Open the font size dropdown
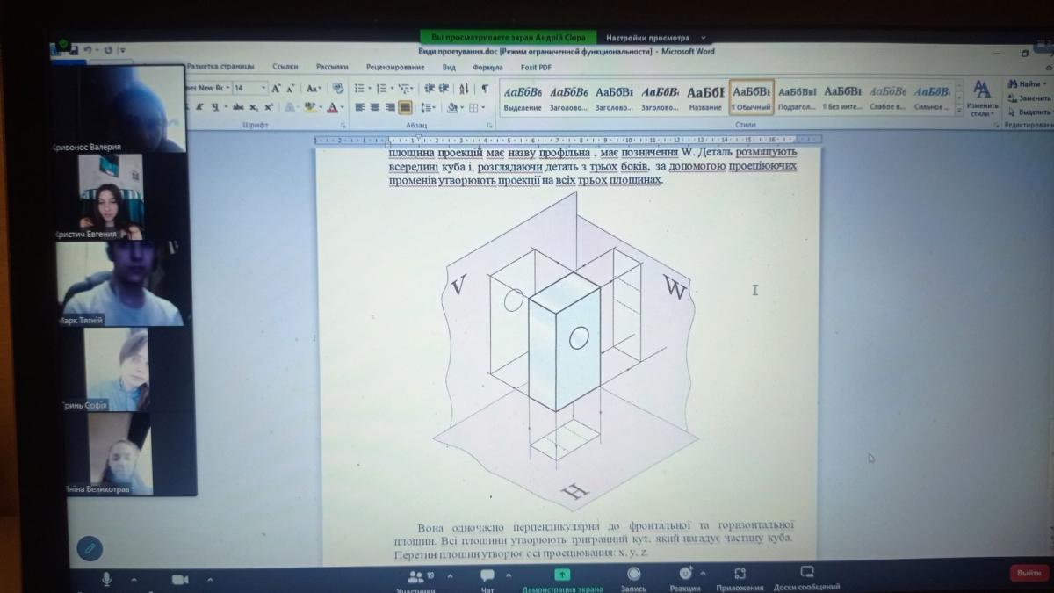The width and height of the screenshot is (1054, 593). (x=263, y=89)
